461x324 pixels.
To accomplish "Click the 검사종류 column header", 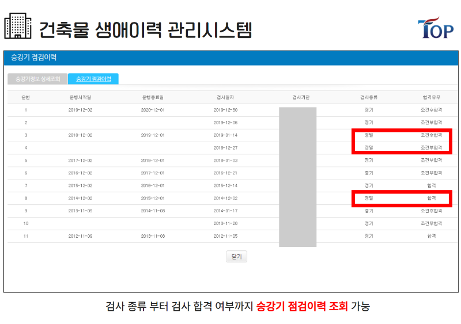I will pyautogui.click(x=369, y=97).
